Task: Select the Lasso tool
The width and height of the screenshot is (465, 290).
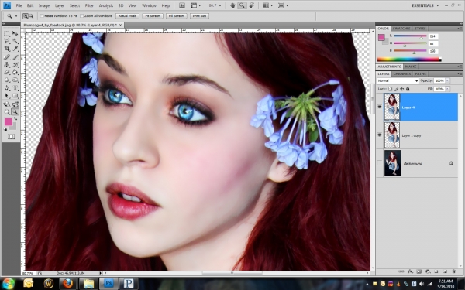Action: point(6,41)
